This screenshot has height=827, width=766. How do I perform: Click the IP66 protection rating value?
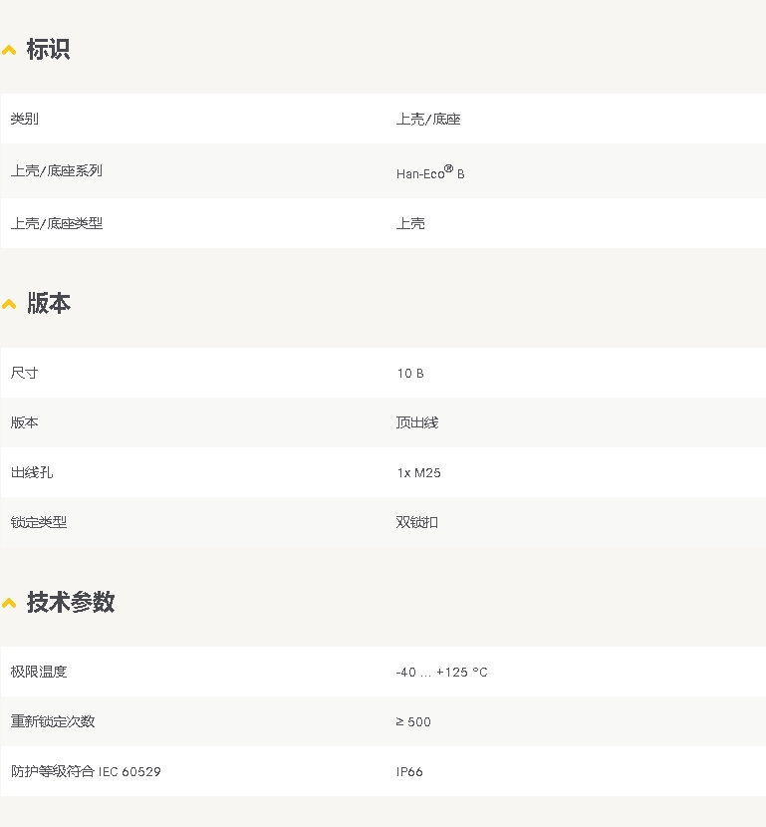tap(409, 772)
